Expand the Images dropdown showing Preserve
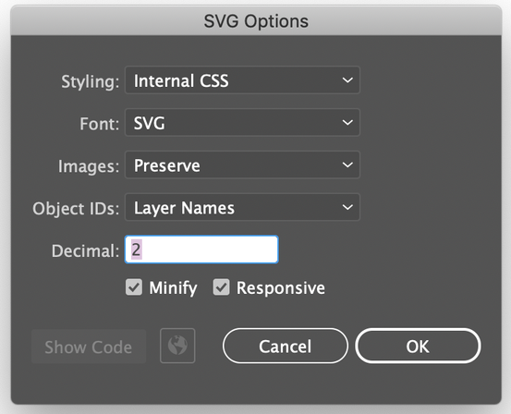This screenshot has height=414, width=511. [242, 164]
